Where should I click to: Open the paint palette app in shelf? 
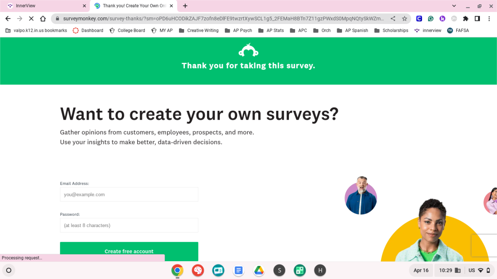[198, 270]
